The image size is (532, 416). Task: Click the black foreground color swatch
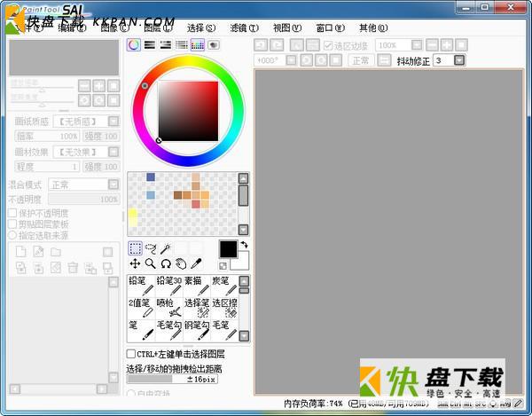(228, 248)
